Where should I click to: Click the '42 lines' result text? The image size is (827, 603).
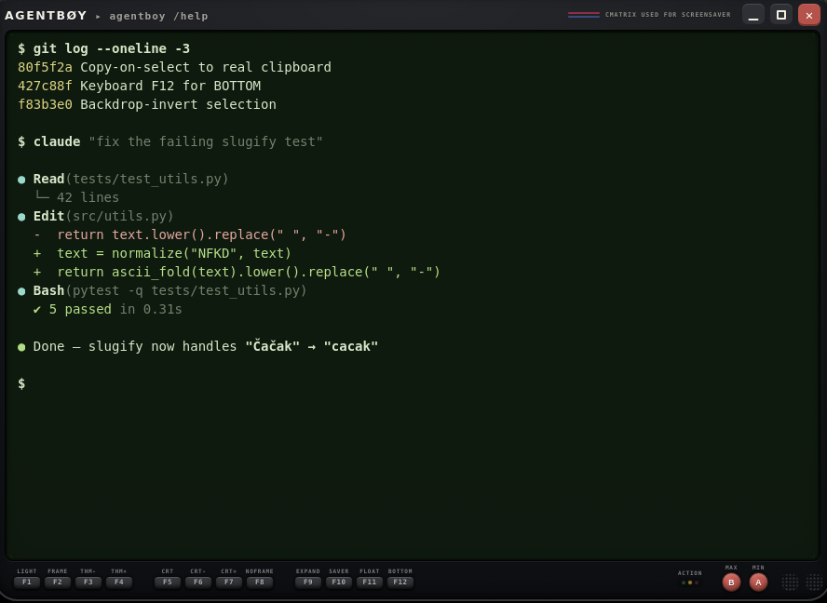[x=88, y=197]
